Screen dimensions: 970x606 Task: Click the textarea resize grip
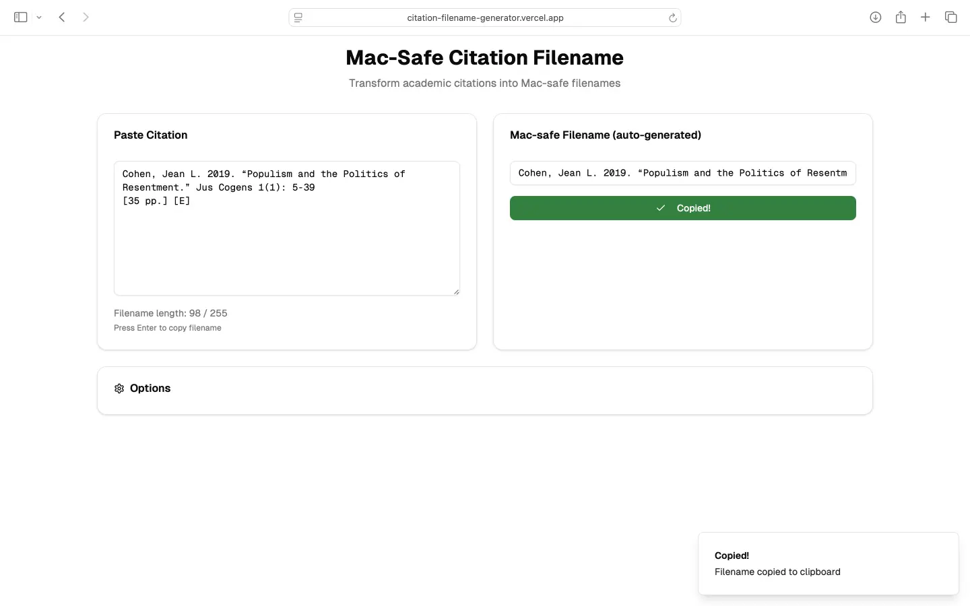tap(456, 291)
